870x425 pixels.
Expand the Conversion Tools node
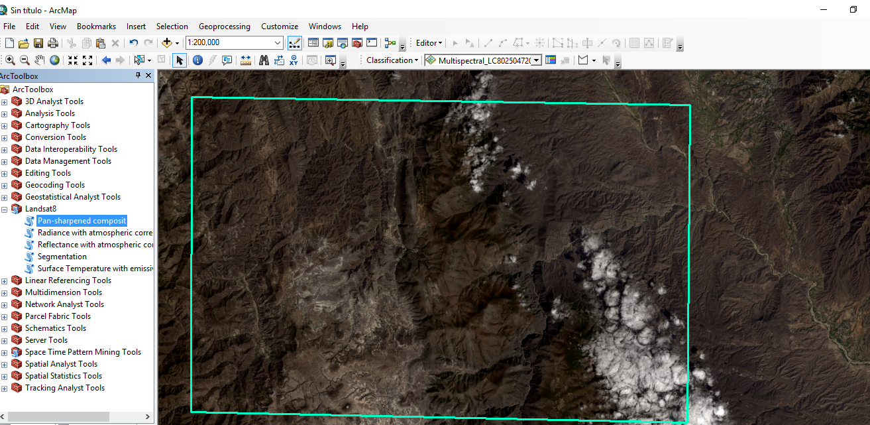tap(4, 138)
